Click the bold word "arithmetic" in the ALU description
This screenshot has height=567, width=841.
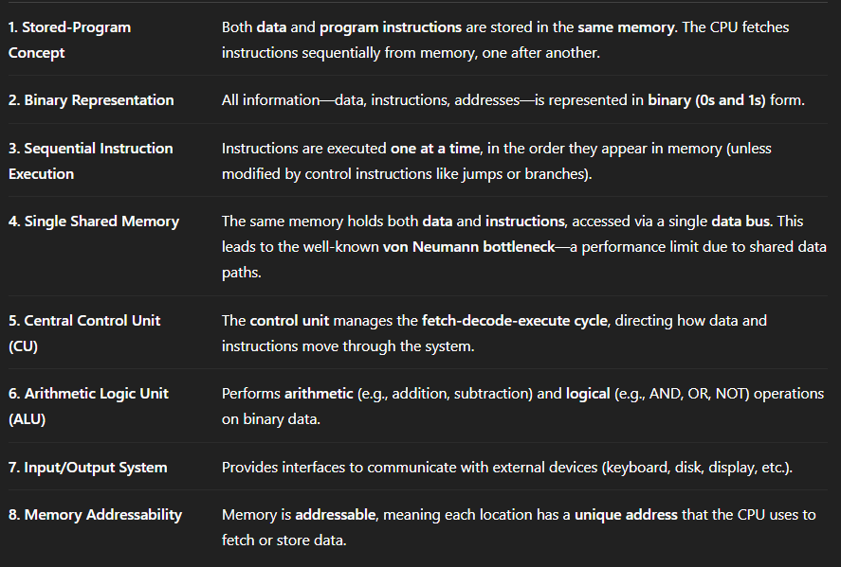(x=319, y=394)
